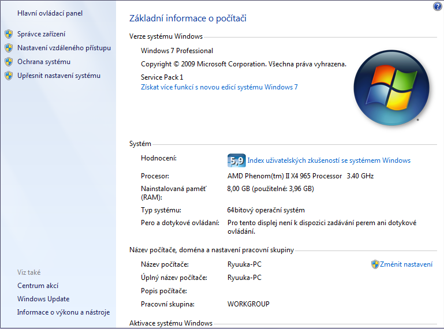Select the AMD Phenom(tm) II X4 965 processor value

pyautogui.click(x=300, y=176)
